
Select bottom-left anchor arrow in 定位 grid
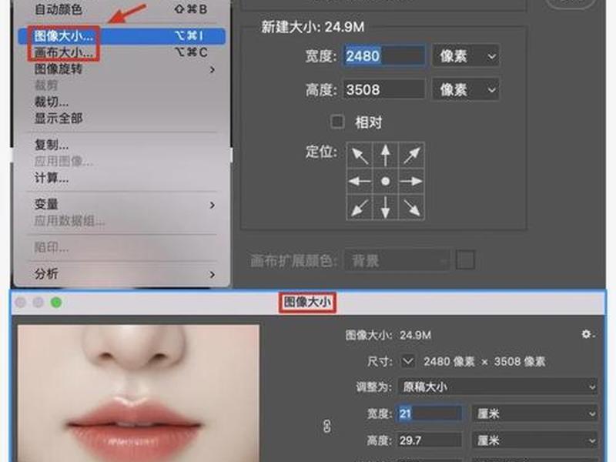click(360, 207)
